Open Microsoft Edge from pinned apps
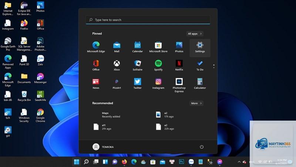The image size is (296, 167). click(96, 47)
